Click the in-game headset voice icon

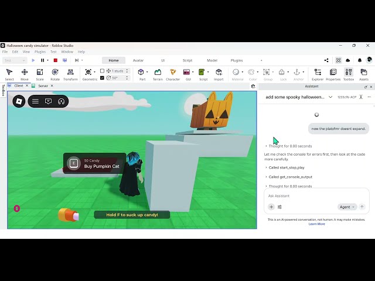pos(61,101)
